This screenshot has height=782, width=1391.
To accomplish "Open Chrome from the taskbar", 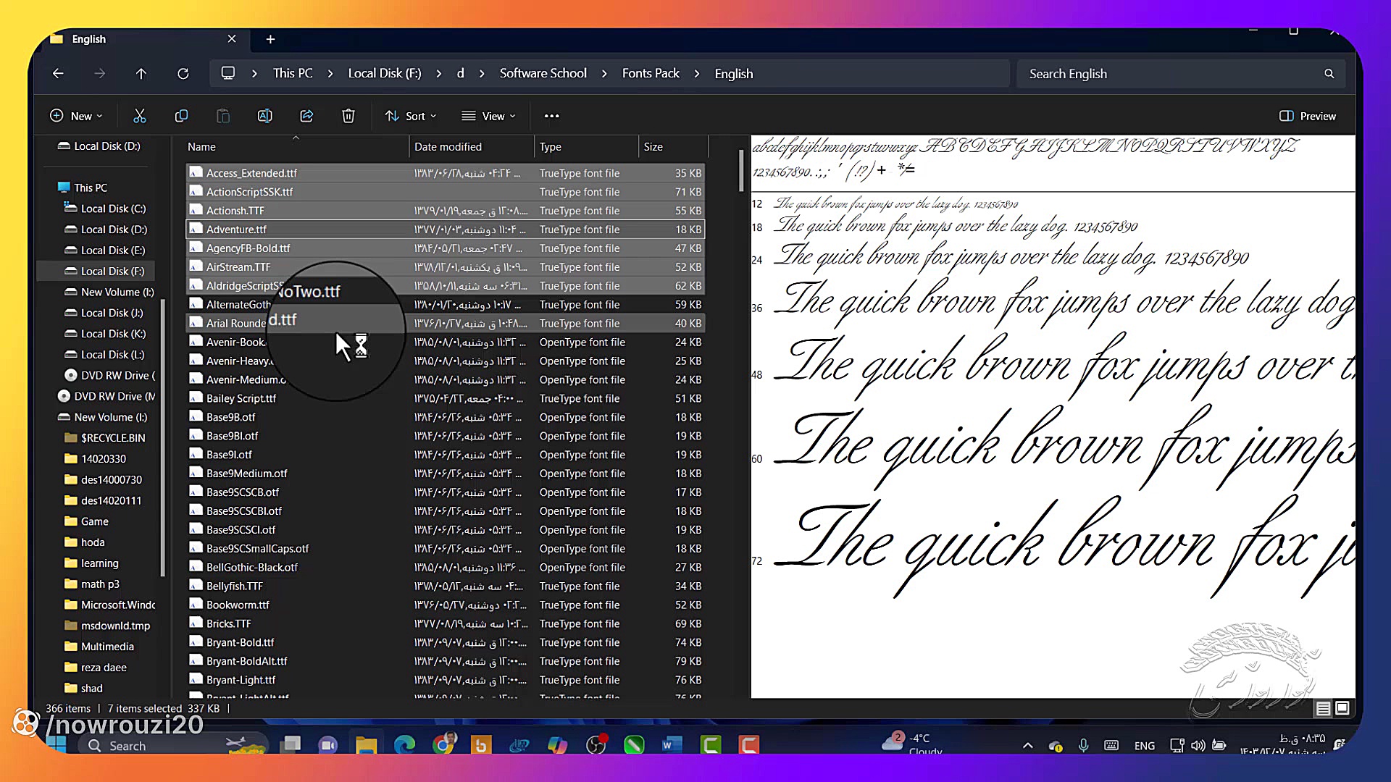I will click(443, 744).
